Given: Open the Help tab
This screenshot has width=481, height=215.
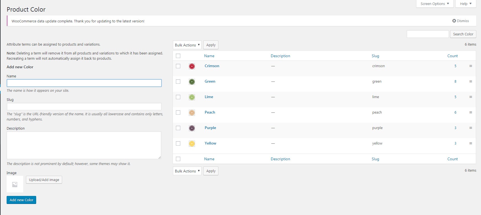Looking at the screenshot, I should (x=466, y=4).
